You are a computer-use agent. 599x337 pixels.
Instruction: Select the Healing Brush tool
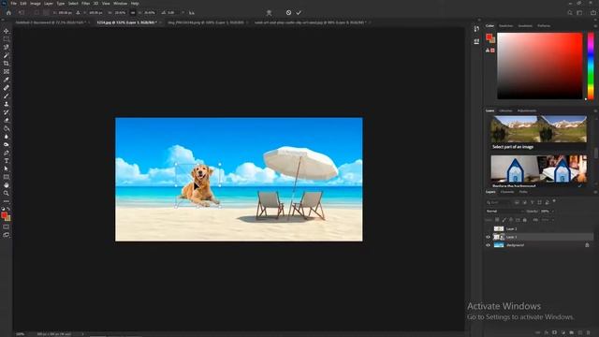(7, 88)
